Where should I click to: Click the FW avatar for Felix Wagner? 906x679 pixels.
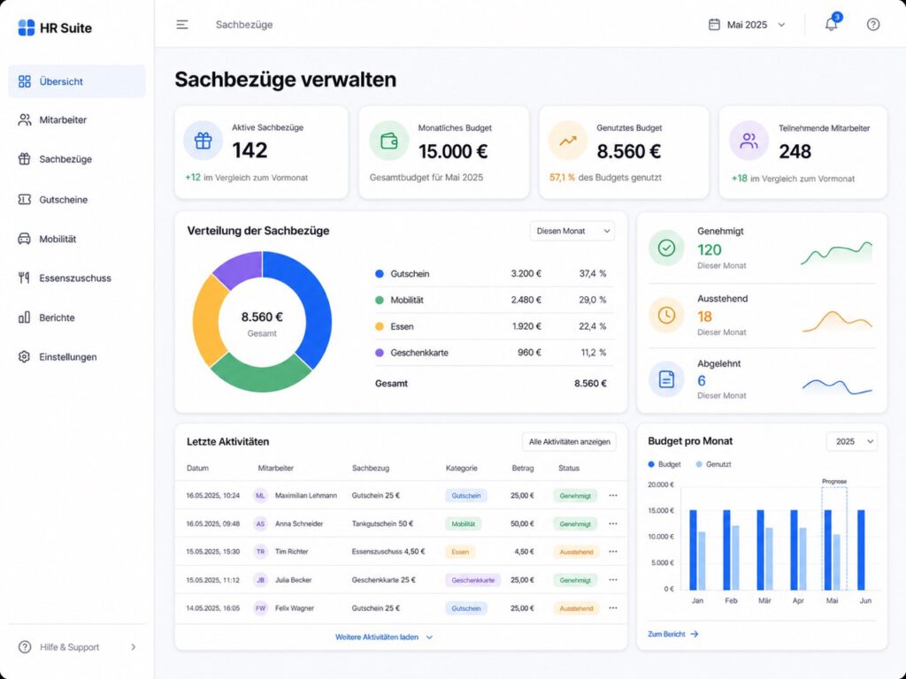(261, 608)
